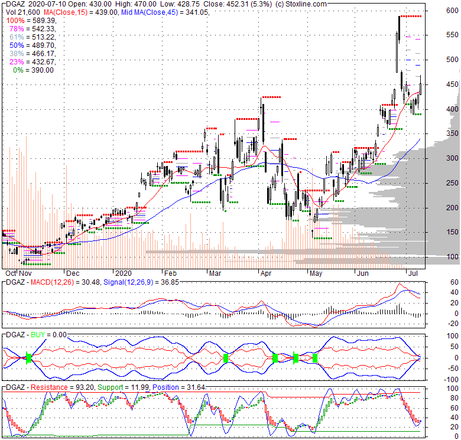Click the Jul date axis label
461x440 pixels.
pyautogui.click(x=413, y=273)
